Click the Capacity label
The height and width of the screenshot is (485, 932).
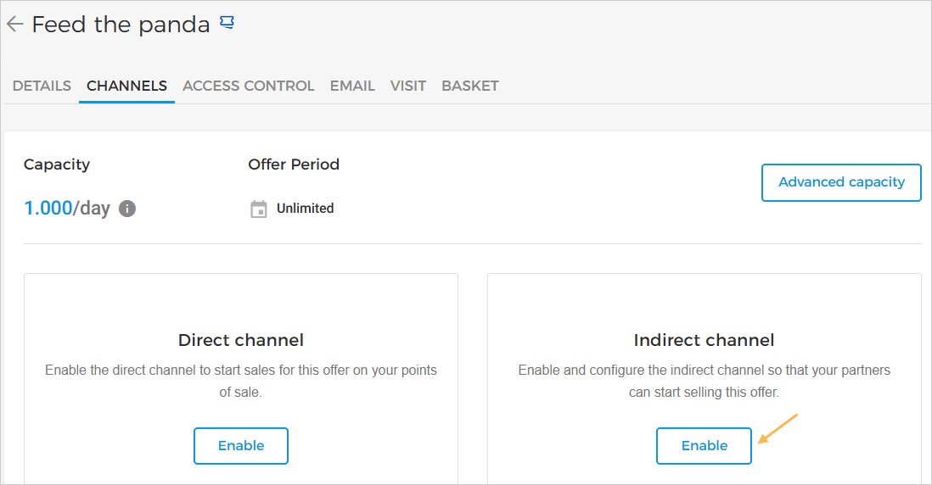tap(57, 164)
